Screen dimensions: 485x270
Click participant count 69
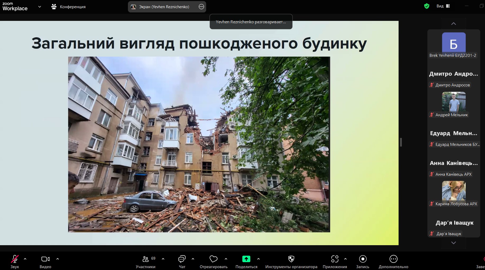click(x=153, y=258)
